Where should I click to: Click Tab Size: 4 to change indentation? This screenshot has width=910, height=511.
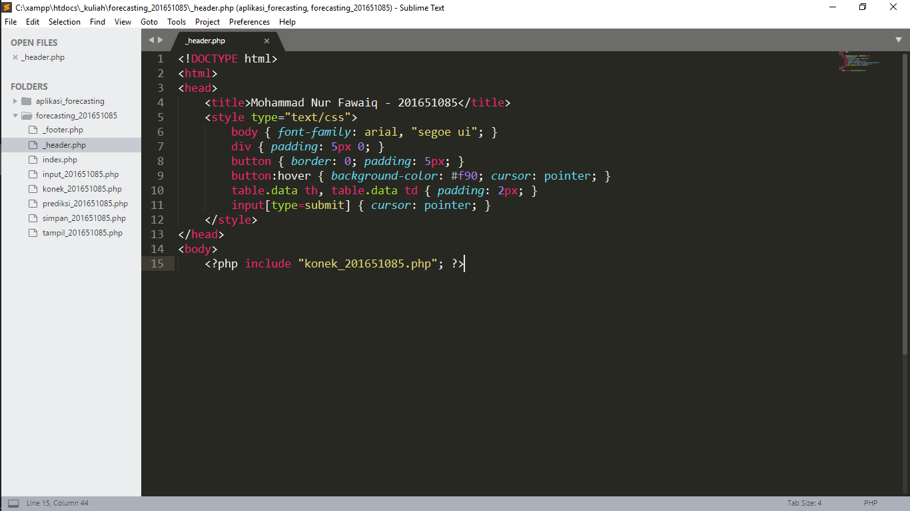[x=803, y=503]
